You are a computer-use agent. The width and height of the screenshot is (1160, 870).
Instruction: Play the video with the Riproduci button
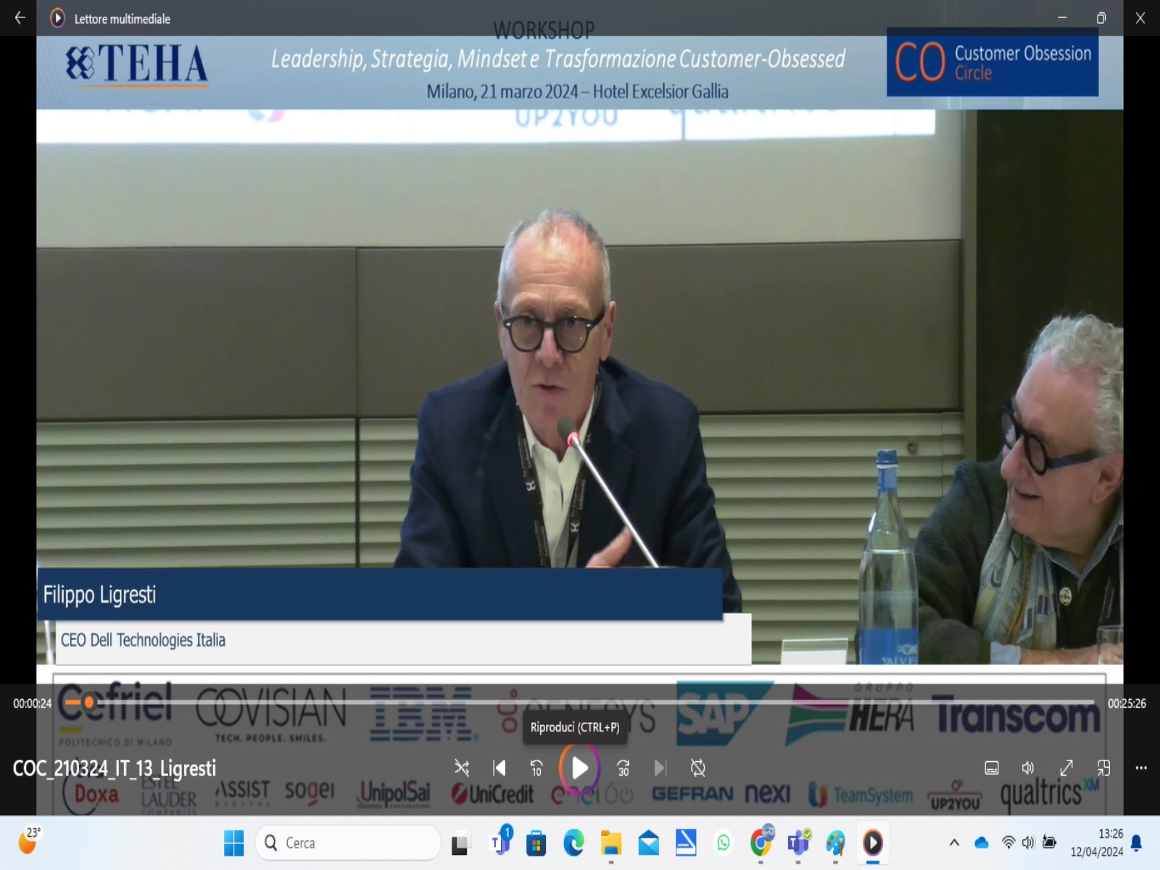point(579,768)
